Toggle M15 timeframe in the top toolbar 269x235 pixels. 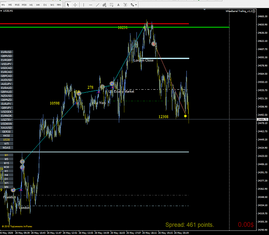coord(17,5)
